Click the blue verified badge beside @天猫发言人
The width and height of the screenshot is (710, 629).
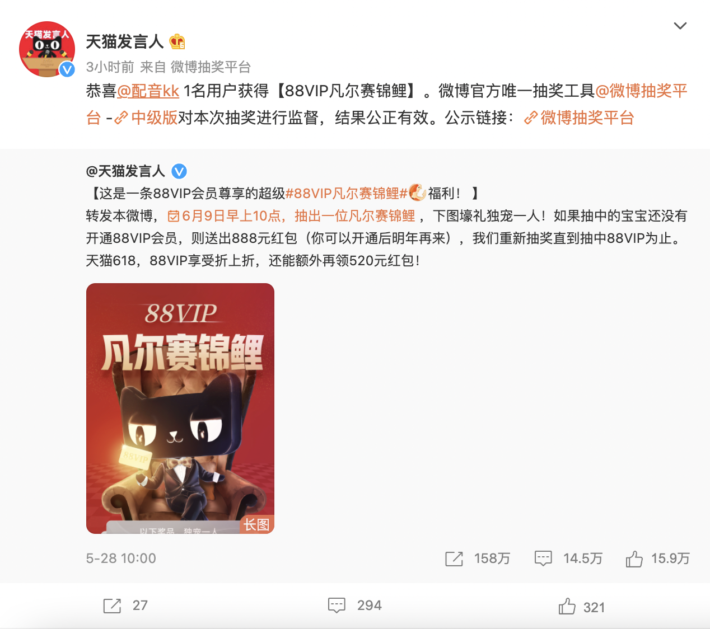179,171
